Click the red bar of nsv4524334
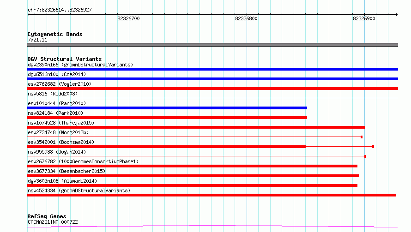The width and height of the screenshot is (411, 232). [212, 195]
